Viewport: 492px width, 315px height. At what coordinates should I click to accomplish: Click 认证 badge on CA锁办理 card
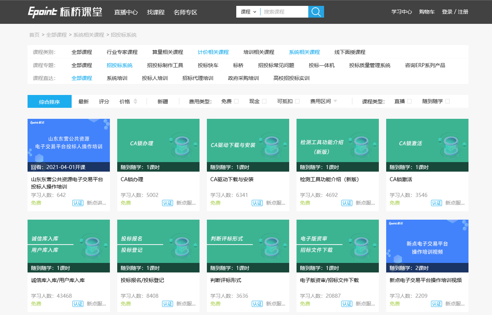(168, 203)
